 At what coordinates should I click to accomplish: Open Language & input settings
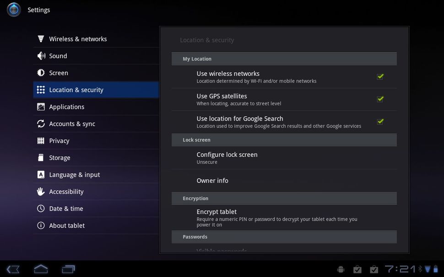coord(74,174)
